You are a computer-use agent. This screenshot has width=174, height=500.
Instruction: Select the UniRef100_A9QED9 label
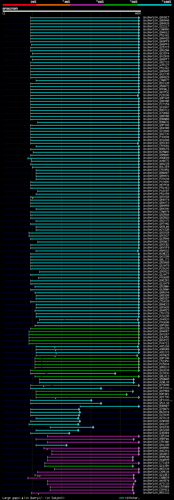coord(156,158)
